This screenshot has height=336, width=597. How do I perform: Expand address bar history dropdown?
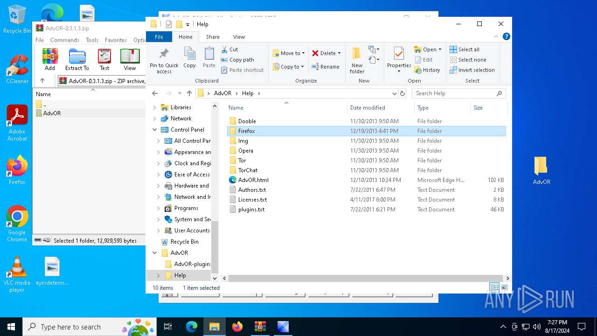point(395,93)
